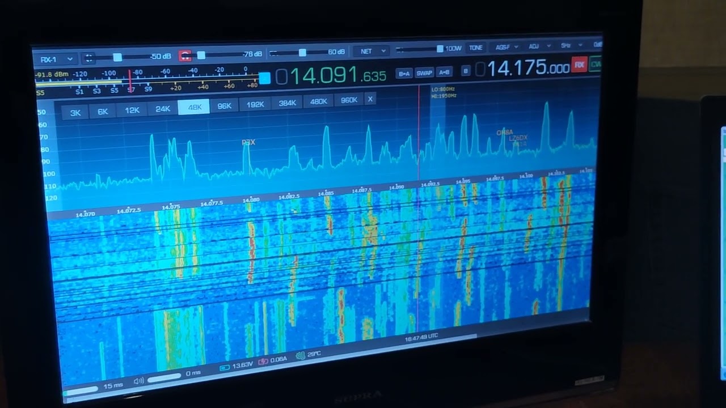Select the 192K bandwidth tab

pos(255,104)
